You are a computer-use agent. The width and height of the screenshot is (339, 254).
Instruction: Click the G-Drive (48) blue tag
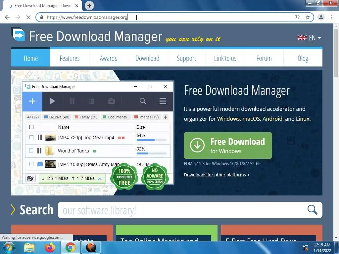point(57,117)
